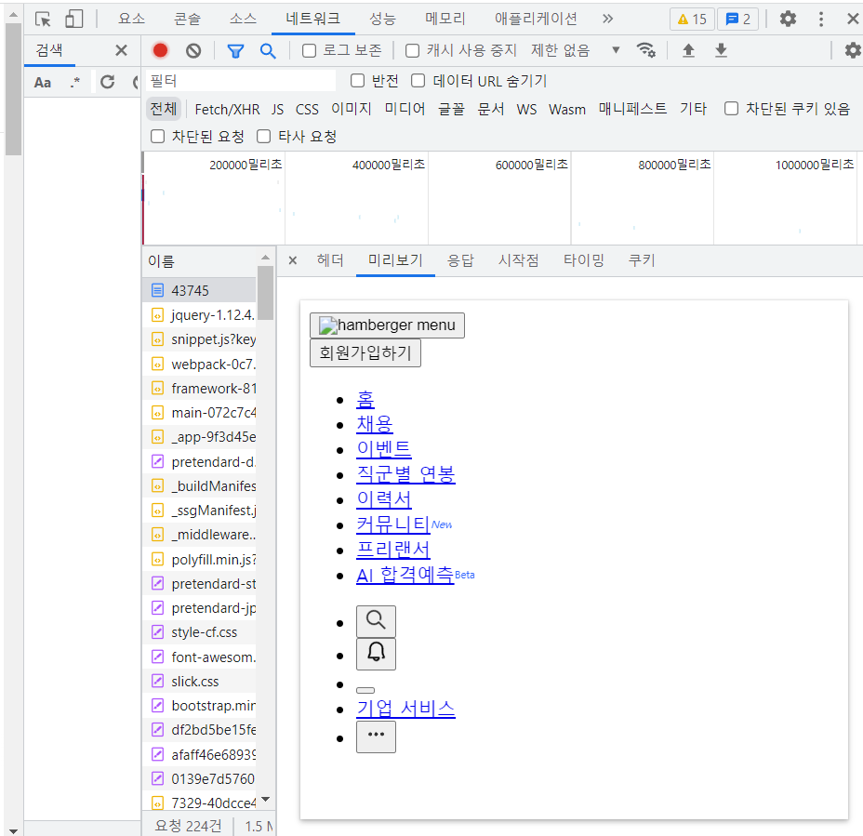Open the DevTools three-dot menu
Viewport: 863px width, 836px height.
point(821,20)
